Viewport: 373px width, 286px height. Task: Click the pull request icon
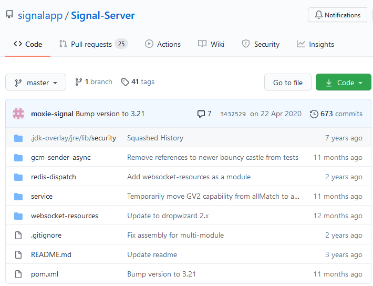click(63, 44)
